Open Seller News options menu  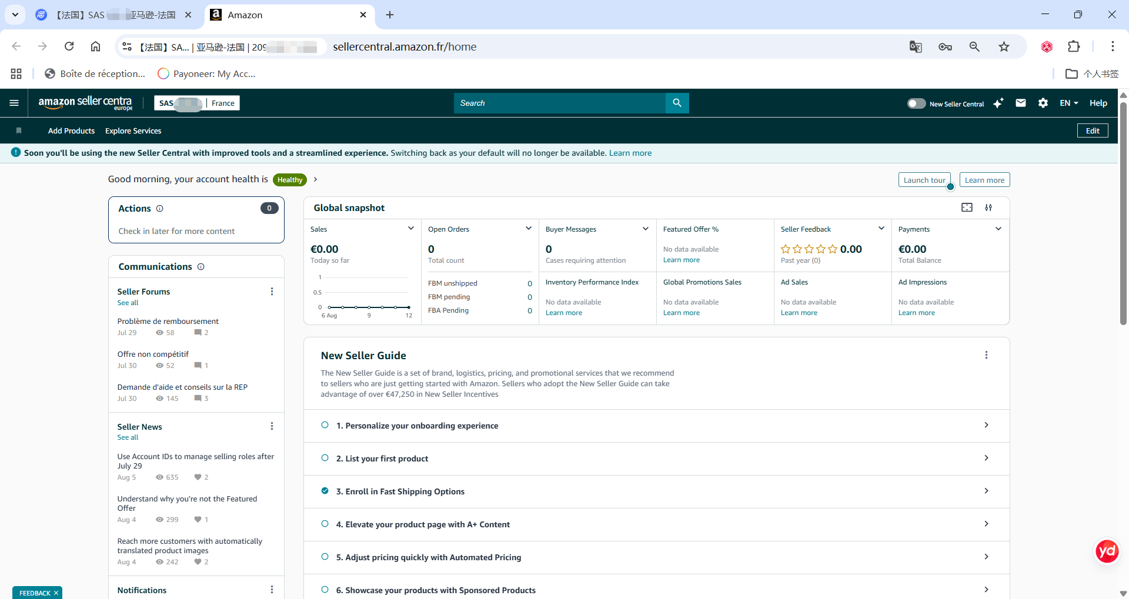point(272,426)
